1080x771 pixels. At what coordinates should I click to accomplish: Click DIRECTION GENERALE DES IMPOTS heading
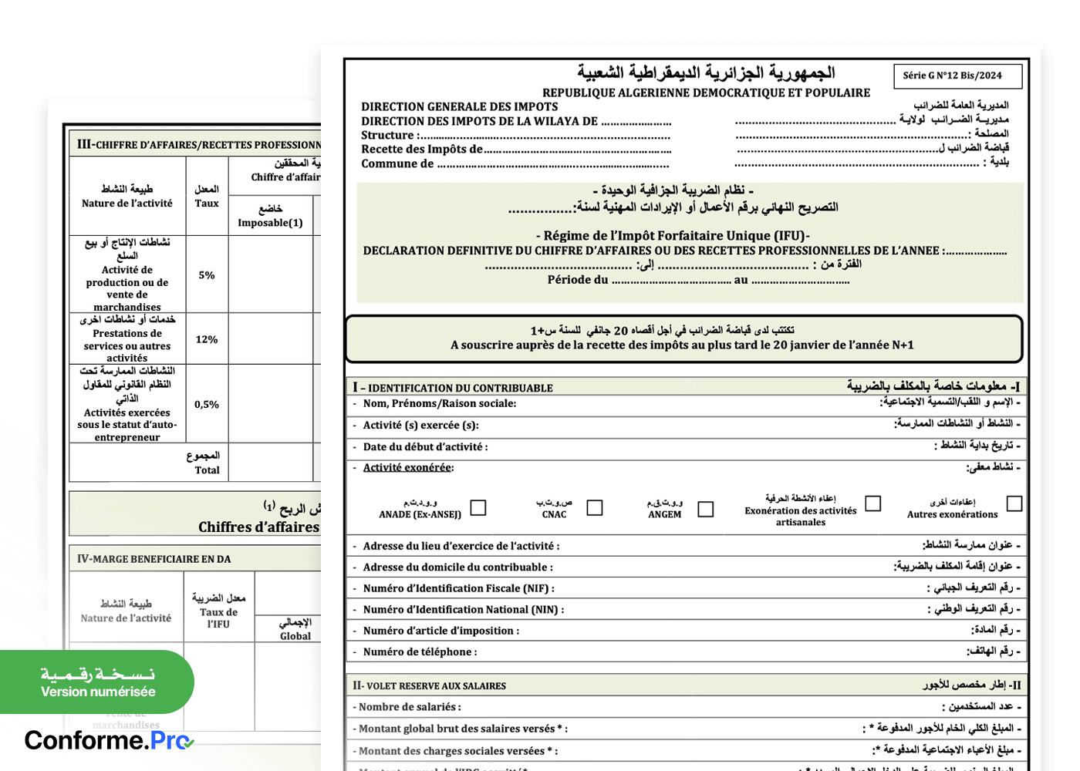[460, 107]
